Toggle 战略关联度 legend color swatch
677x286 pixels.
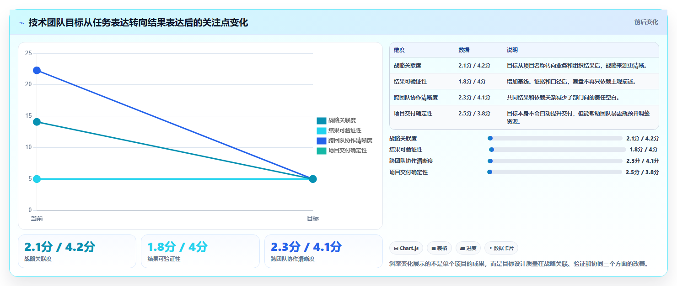pos(322,120)
